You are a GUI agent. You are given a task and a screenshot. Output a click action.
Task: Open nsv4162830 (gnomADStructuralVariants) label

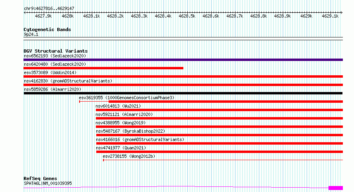pos(68,81)
